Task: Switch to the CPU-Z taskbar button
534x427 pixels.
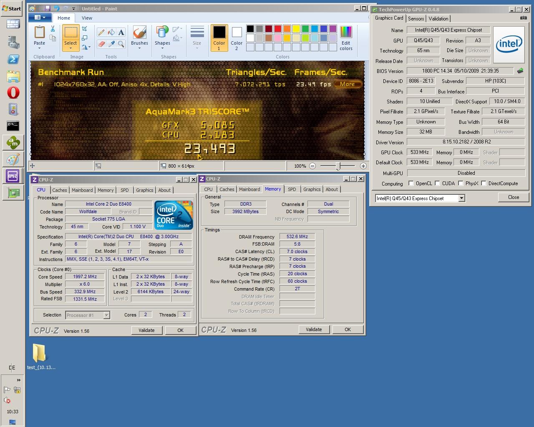Action: 13,176
